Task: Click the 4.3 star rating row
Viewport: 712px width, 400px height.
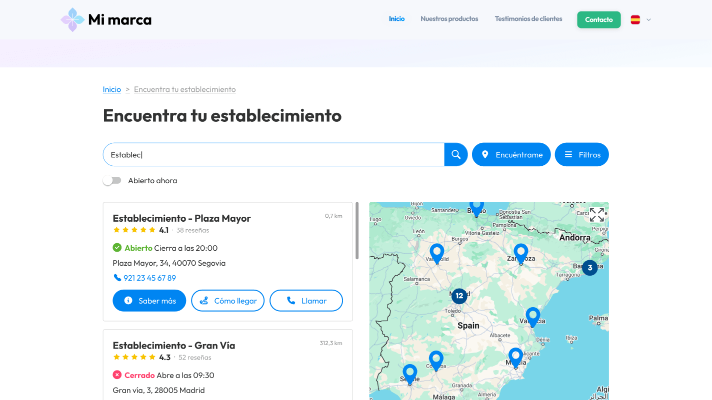Action: click(x=142, y=358)
